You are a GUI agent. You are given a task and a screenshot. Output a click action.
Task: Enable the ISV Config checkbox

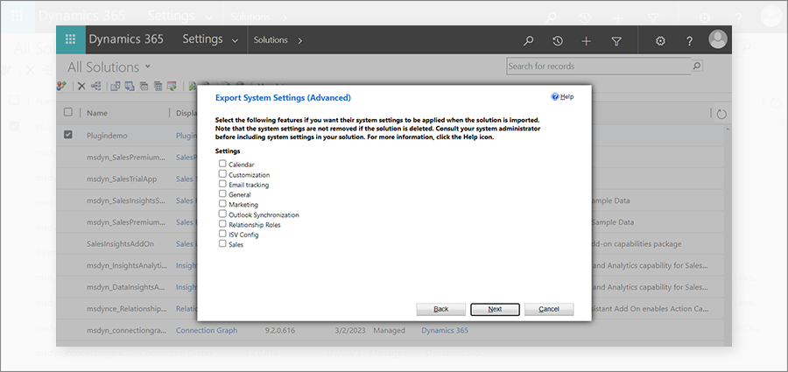[222, 233]
